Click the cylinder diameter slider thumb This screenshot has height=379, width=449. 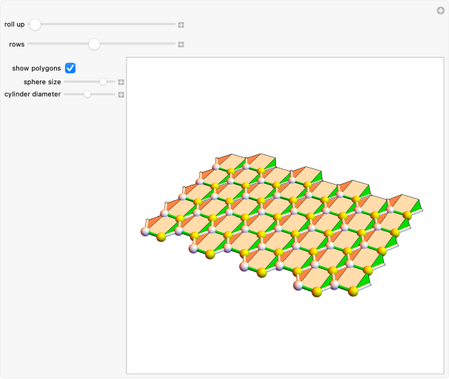[x=87, y=95]
